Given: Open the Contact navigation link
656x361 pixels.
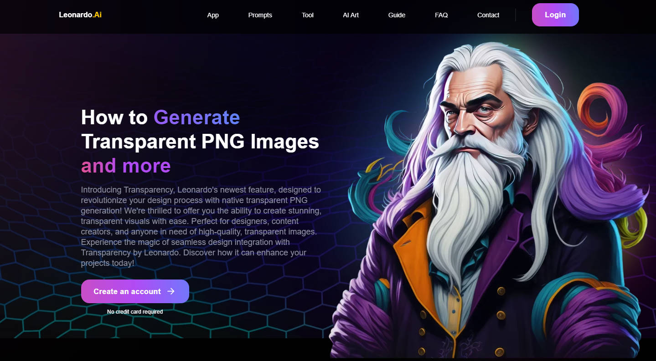Looking at the screenshot, I should [x=488, y=15].
